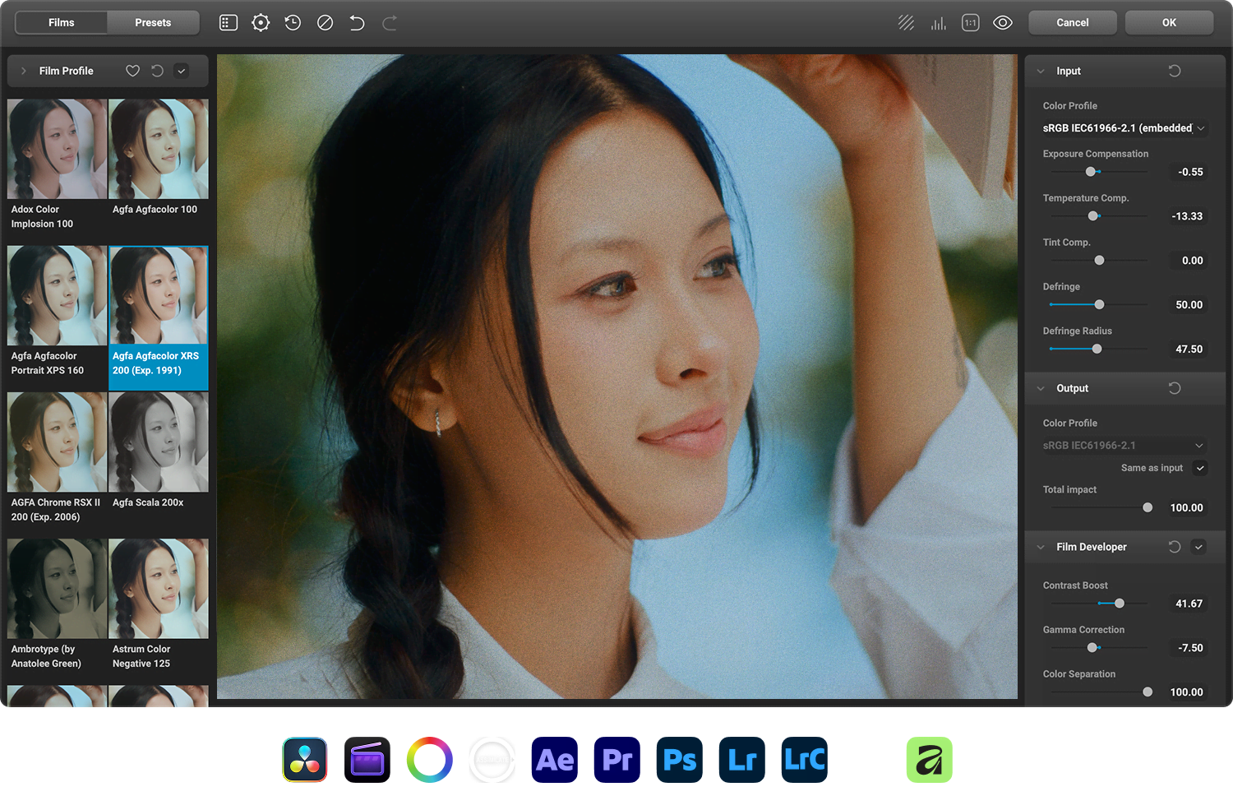
Task: Adjust the Gamma Correction slider
Action: (1092, 648)
